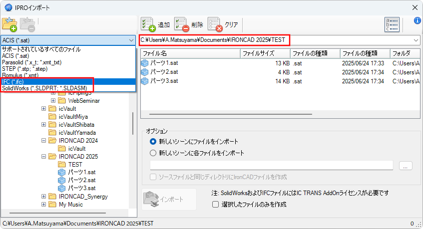Click the パーツ1.sat cube icon in file list

(145, 63)
